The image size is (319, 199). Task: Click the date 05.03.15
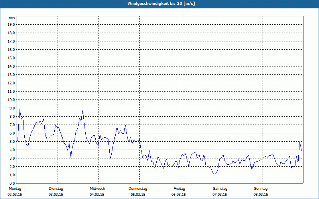pos(138,195)
